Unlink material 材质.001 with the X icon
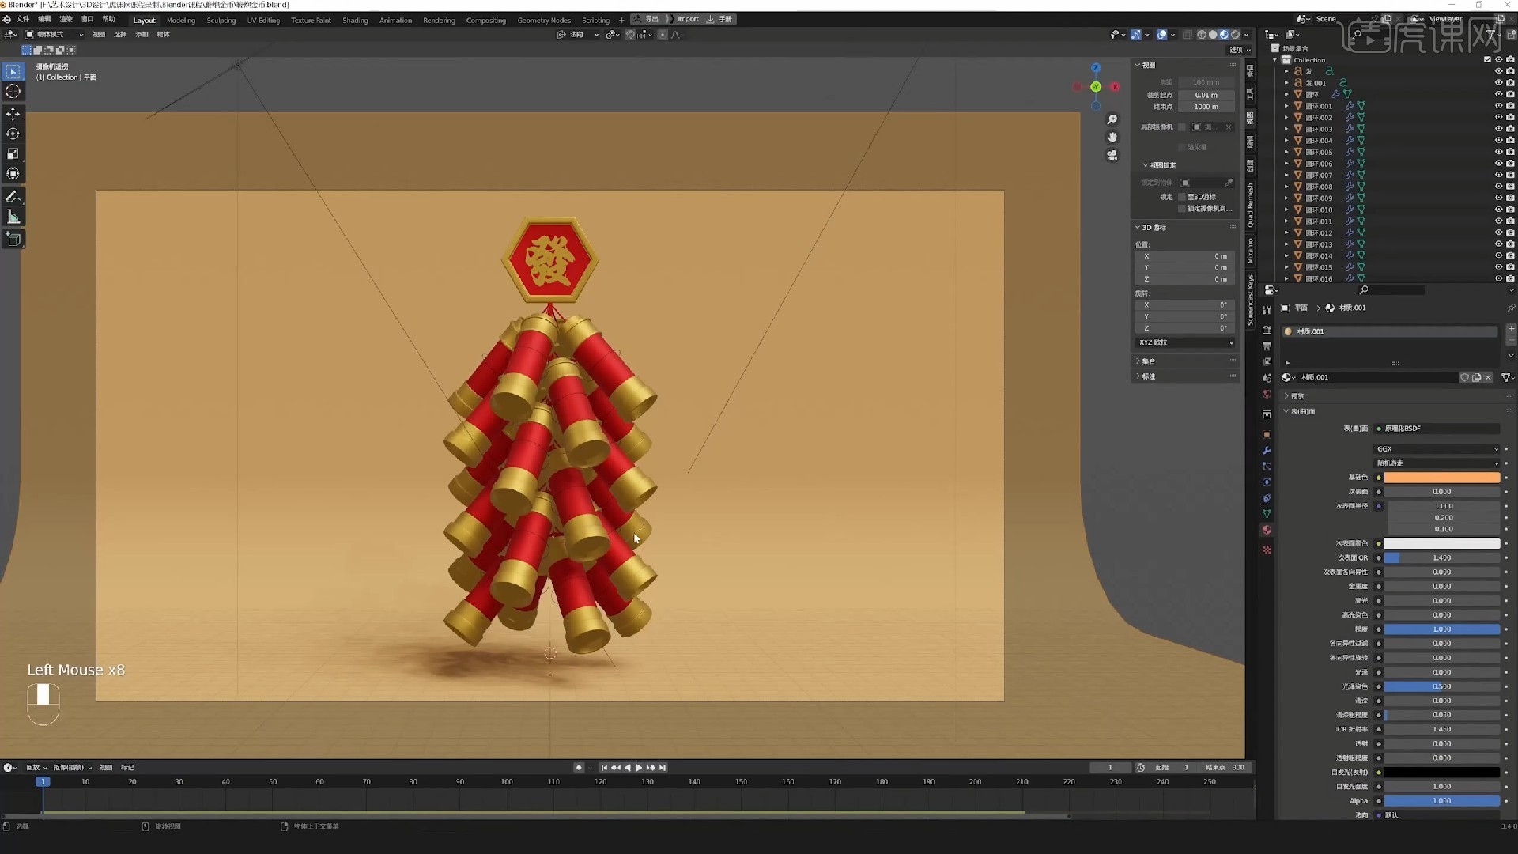The height and width of the screenshot is (854, 1518). [x=1488, y=378]
